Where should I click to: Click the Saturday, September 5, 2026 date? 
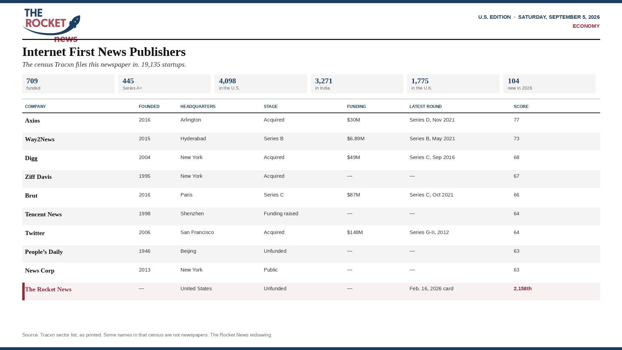[559, 17]
